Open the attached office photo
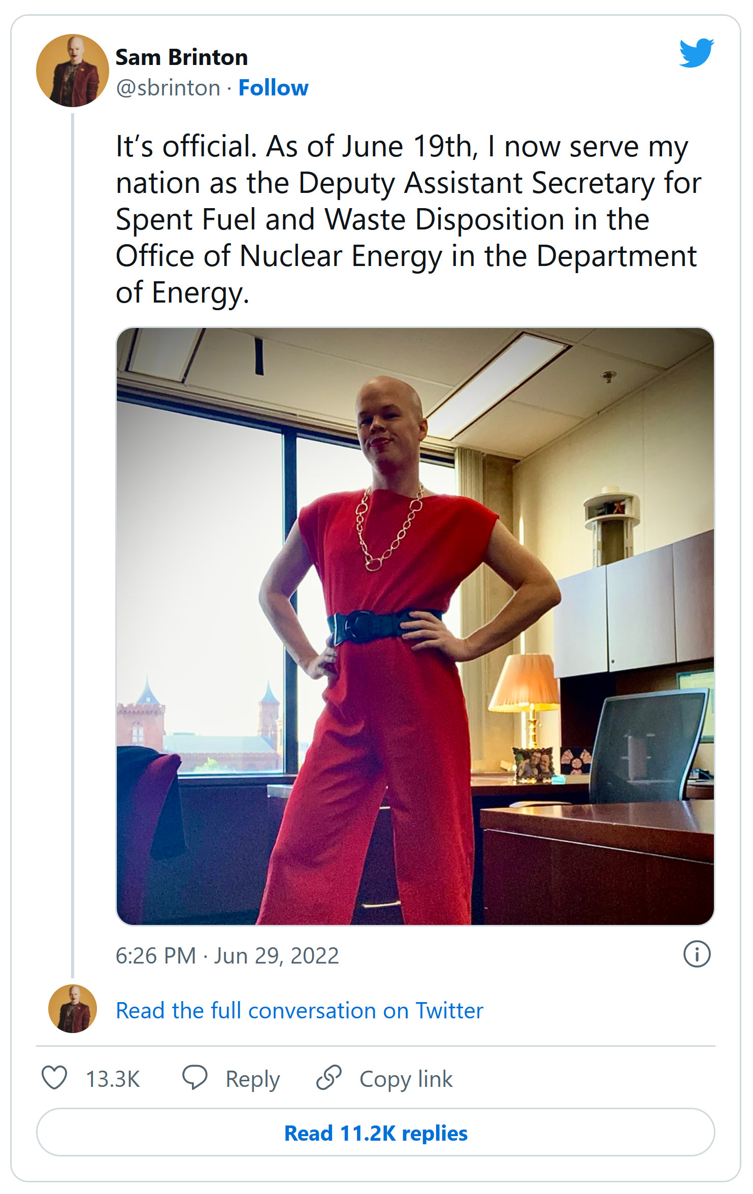 point(415,626)
